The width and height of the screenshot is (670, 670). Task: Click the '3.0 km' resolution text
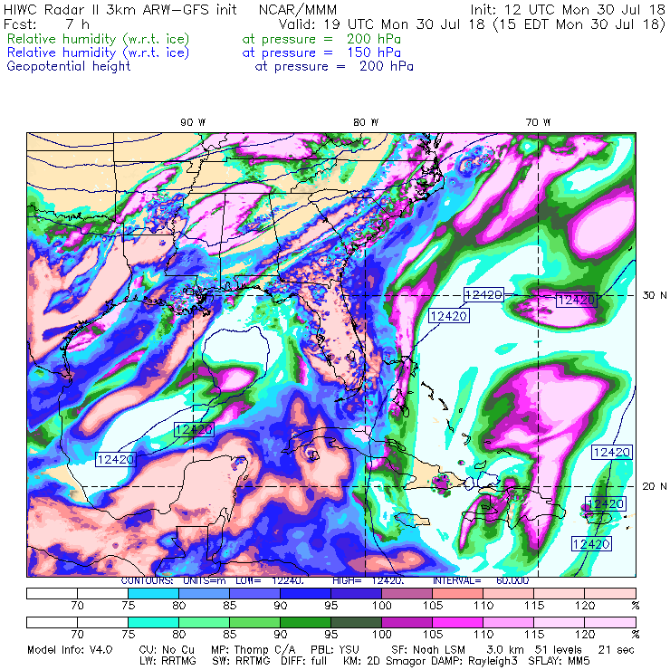click(505, 650)
